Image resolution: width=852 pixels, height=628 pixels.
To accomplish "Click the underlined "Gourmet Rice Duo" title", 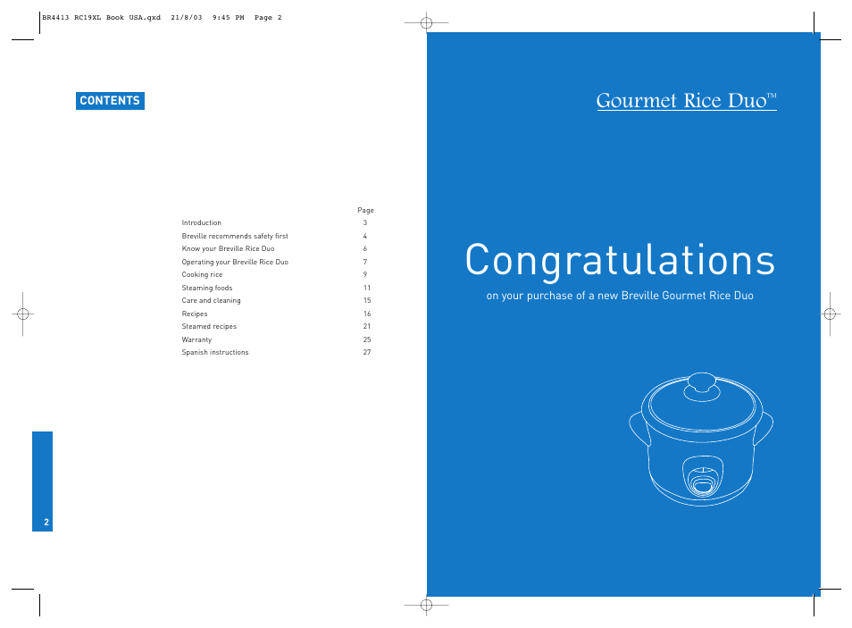I will tap(687, 101).
